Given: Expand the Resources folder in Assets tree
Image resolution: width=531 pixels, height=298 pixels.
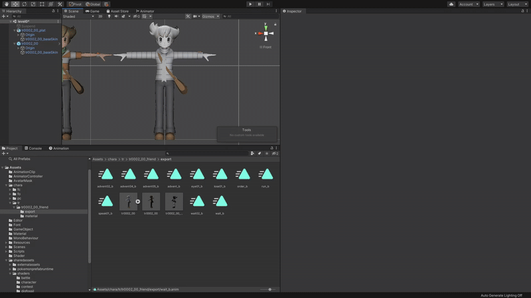Looking at the screenshot, I should (x=7, y=242).
